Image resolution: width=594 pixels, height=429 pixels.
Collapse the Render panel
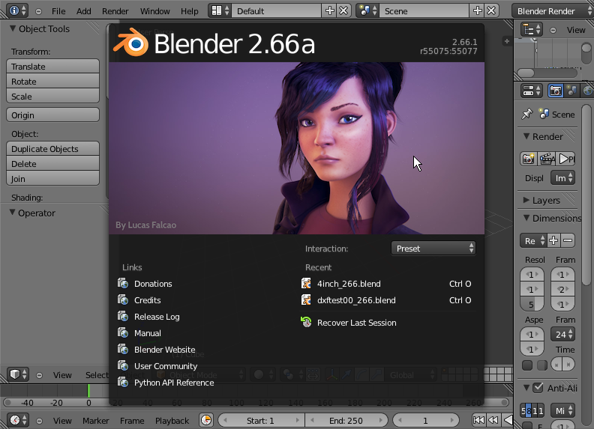[526, 136]
